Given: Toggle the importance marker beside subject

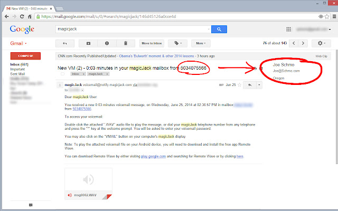Looking at the screenshot, I should point(62,74).
